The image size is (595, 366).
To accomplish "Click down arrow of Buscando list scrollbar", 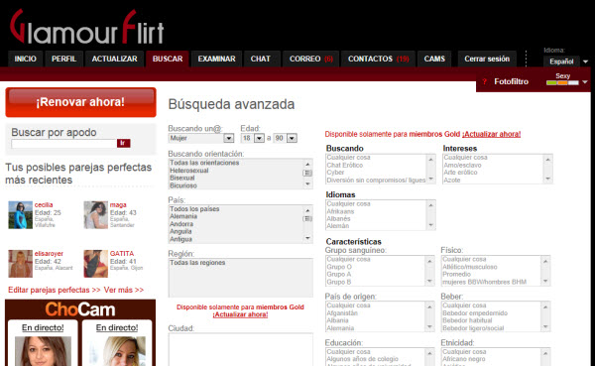I will [431, 179].
